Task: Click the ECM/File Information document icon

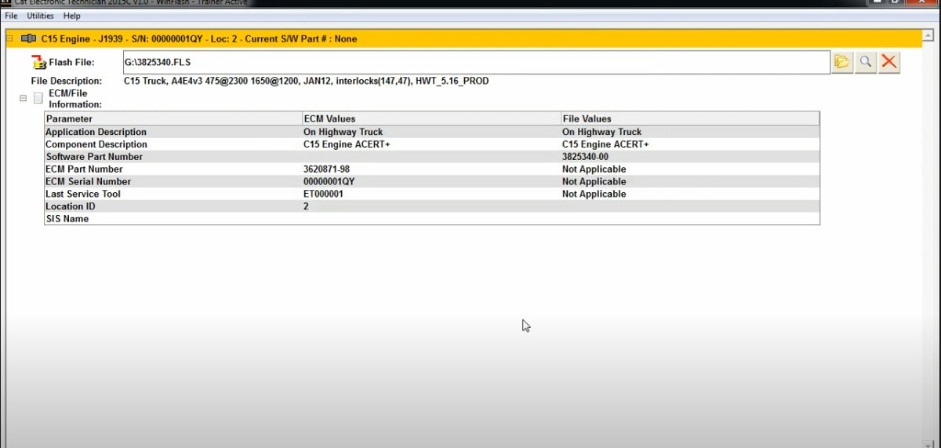Action: pos(38,98)
